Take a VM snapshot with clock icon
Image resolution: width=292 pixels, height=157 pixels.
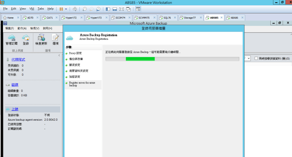click(x=85, y=9)
